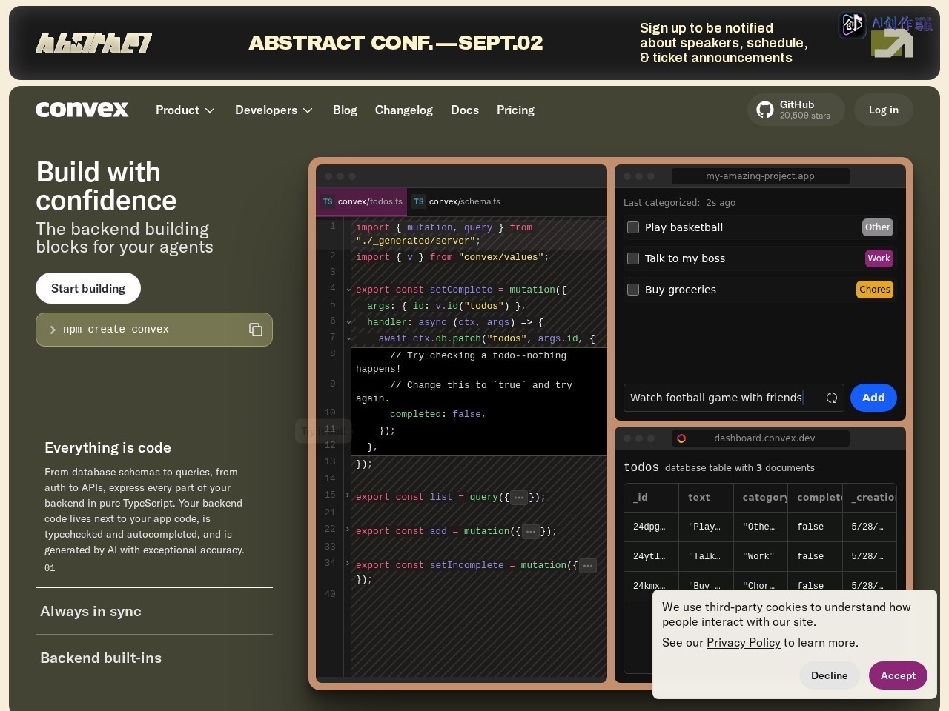This screenshot has height=711, width=949.
Task: View the Pricing page
Action: (515, 110)
